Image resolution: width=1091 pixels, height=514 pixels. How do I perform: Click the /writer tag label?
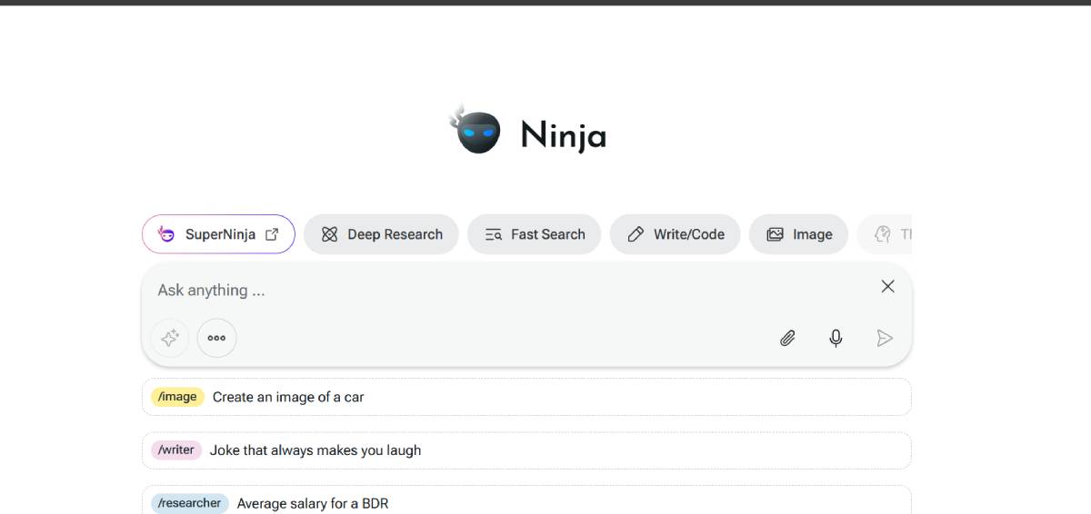pyautogui.click(x=176, y=450)
